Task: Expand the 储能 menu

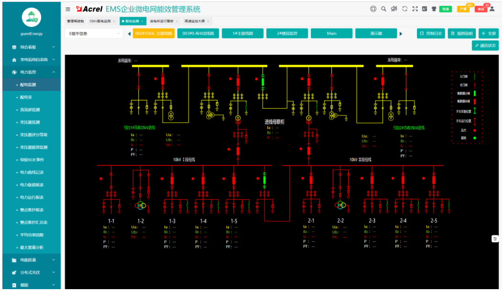Action: coord(32,285)
